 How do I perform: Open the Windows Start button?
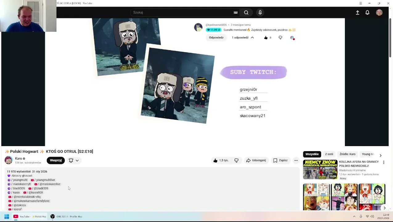pos(6,216)
